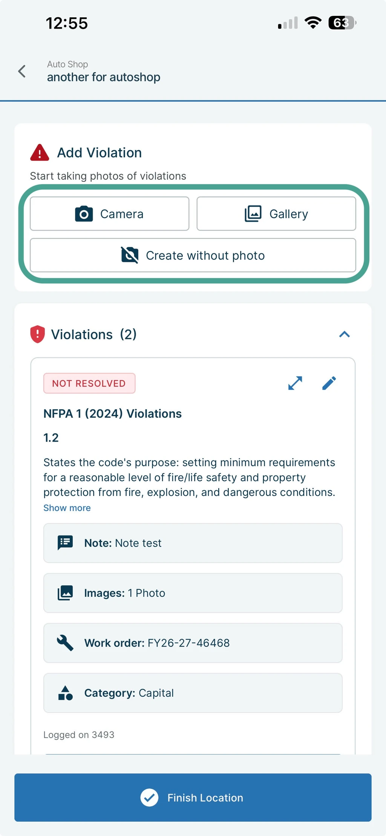Viewport: 386px width, 836px height.
Task: Choose a photo from Gallery
Action: [x=276, y=214]
